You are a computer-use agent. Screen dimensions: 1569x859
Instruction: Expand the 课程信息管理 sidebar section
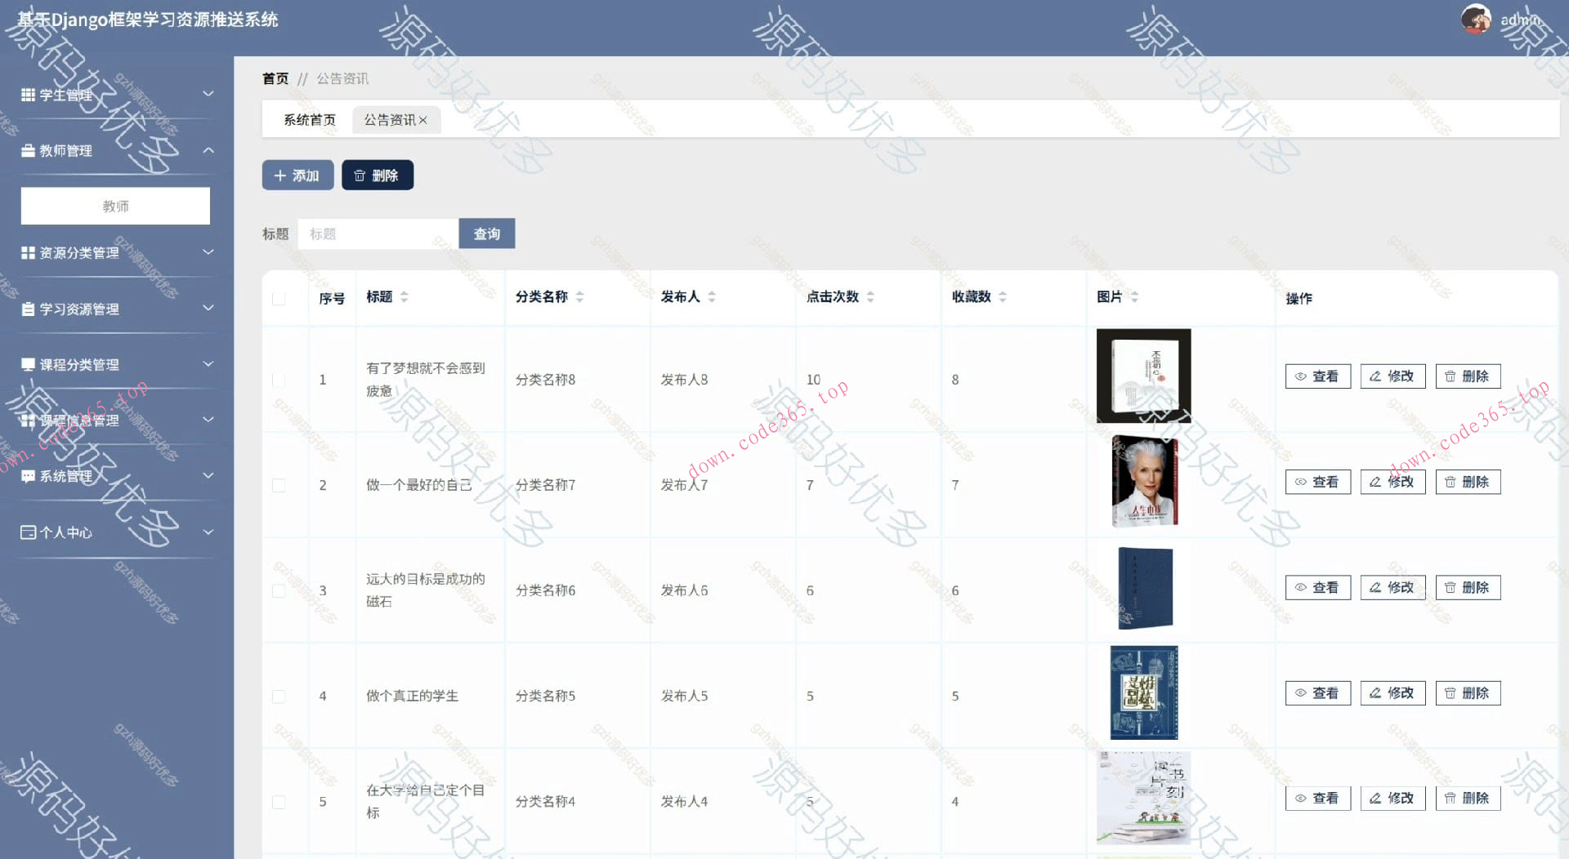click(209, 420)
